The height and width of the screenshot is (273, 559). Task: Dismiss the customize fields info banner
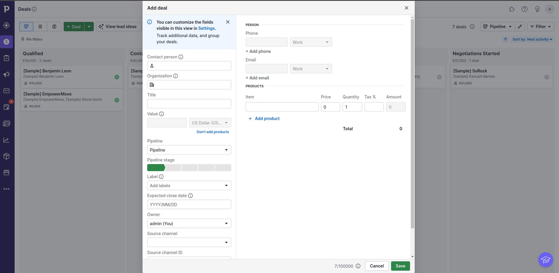click(x=228, y=22)
